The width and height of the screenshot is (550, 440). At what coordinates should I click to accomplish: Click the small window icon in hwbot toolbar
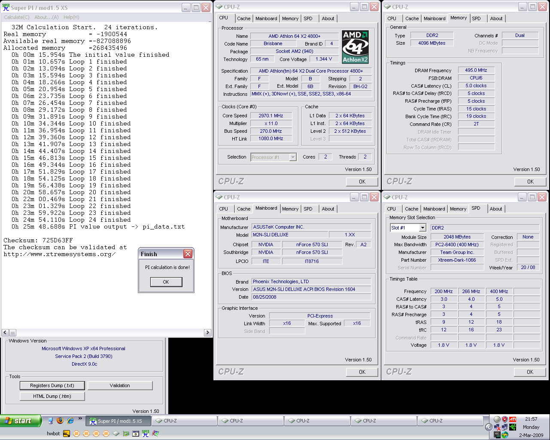136,434
